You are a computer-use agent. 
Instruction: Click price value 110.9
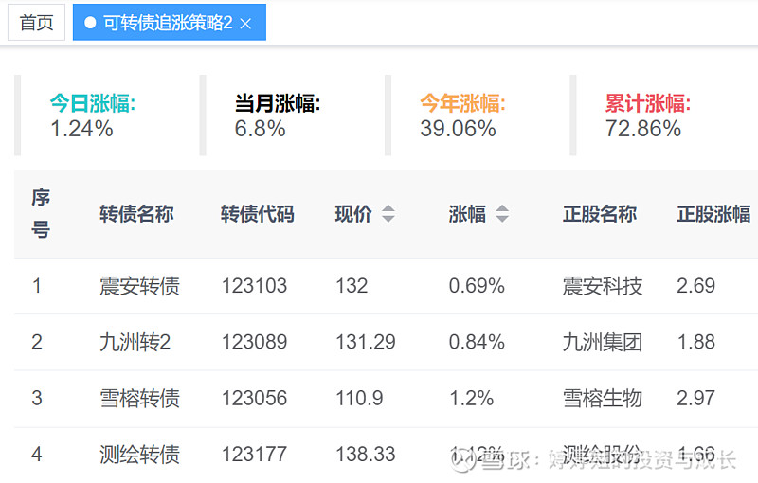click(x=359, y=399)
